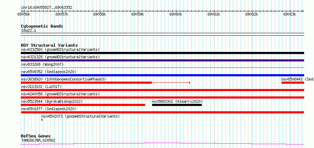Open the esv3638920 (1000GenomesConsortiumPhase3) label

tap(64, 79)
